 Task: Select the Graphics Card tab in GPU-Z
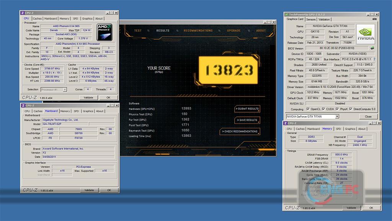tap(295, 19)
